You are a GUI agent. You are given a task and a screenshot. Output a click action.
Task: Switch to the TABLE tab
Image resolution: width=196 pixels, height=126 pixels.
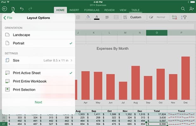[135, 10]
